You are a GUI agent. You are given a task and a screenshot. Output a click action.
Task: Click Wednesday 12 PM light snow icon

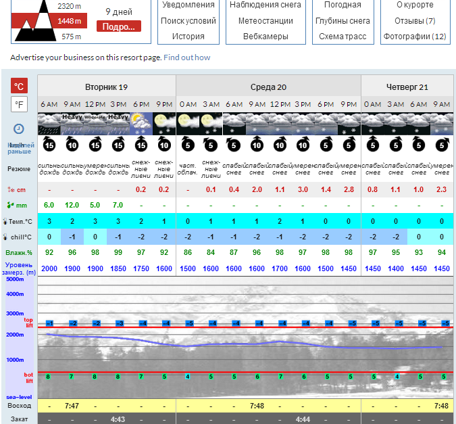[x=280, y=124]
